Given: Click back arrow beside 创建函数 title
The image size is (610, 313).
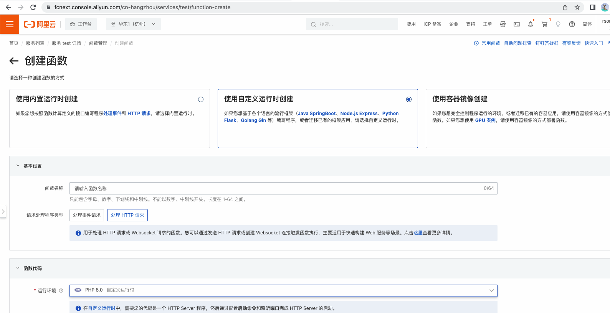Looking at the screenshot, I should pos(14,61).
